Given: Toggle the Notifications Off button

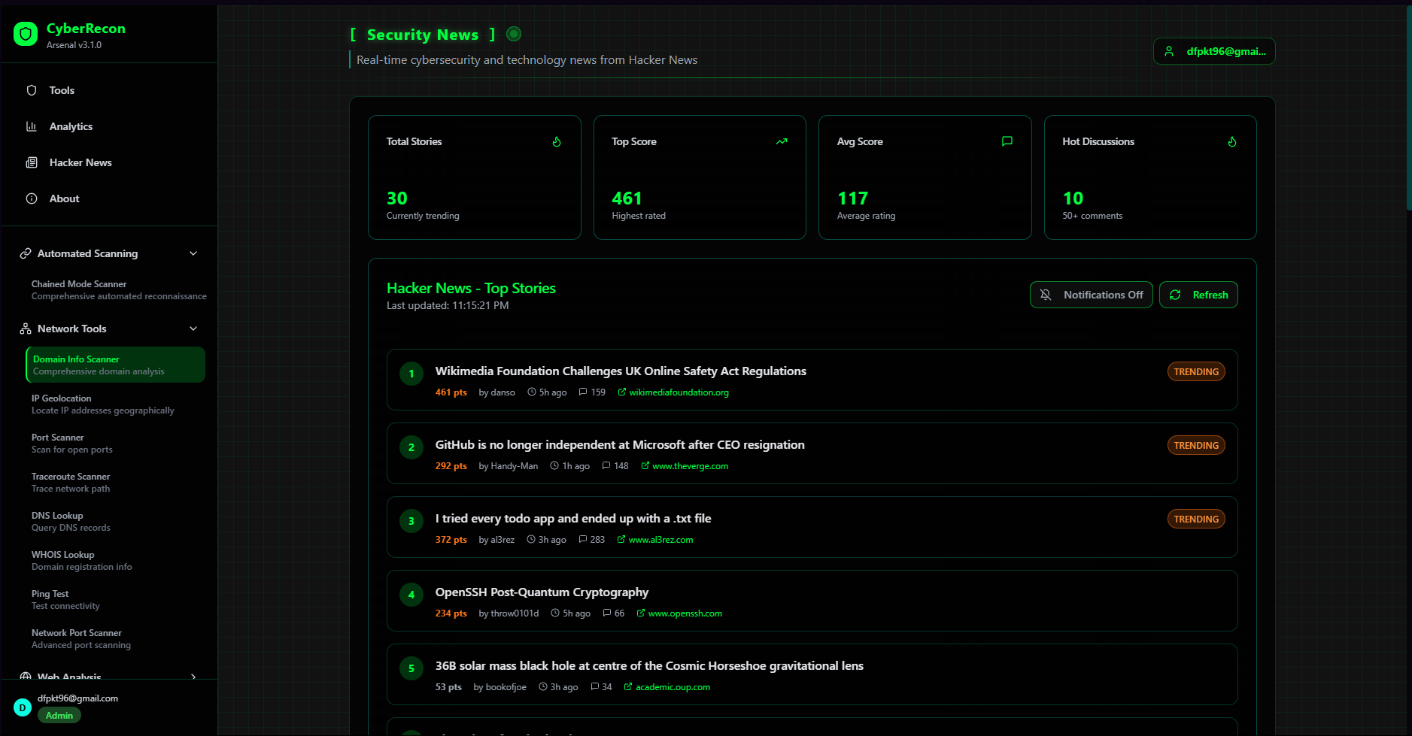Looking at the screenshot, I should 1091,295.
